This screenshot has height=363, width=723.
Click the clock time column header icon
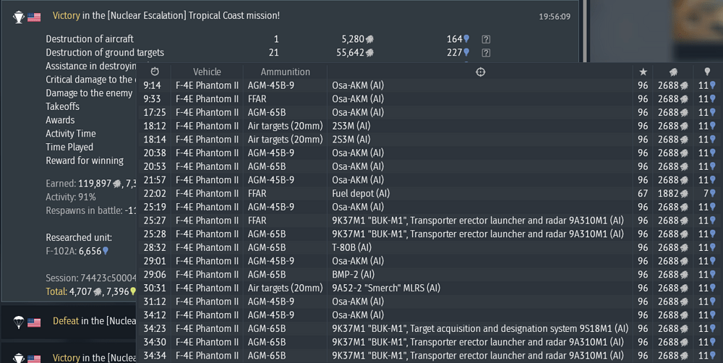pyautogui.click(x=155, y=72)
